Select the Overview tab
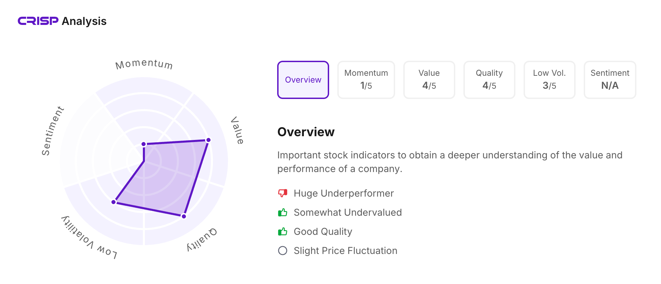 [303, 80]
